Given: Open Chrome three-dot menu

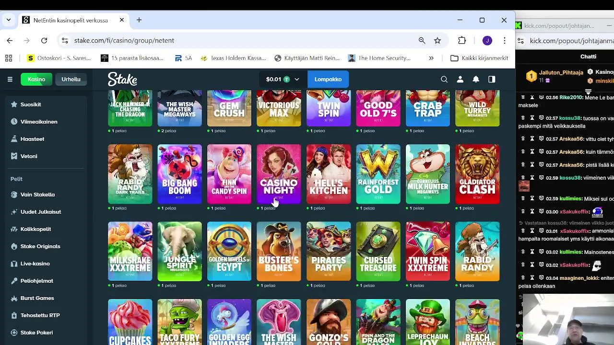Looking at the screenshot, I should pos(504,41).
